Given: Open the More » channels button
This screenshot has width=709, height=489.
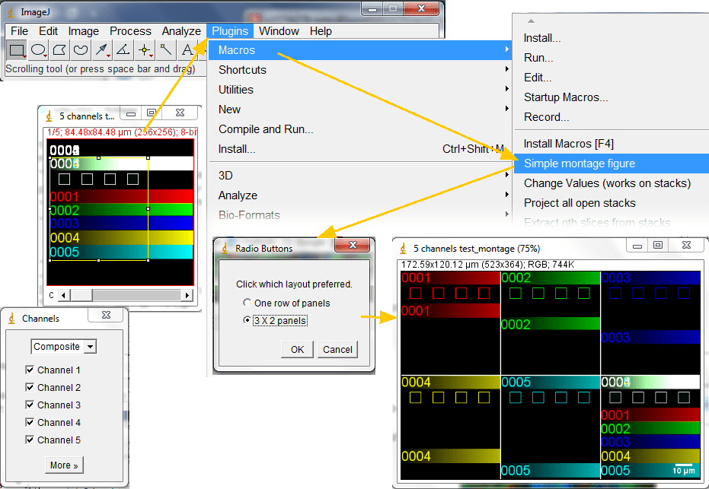Looking at the screenshot, I should pos(64,465).
